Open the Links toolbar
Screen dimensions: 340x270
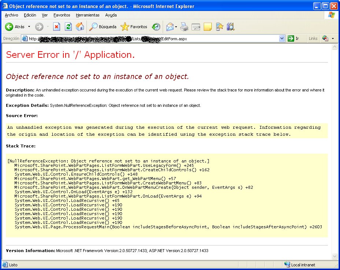point(313,38)
